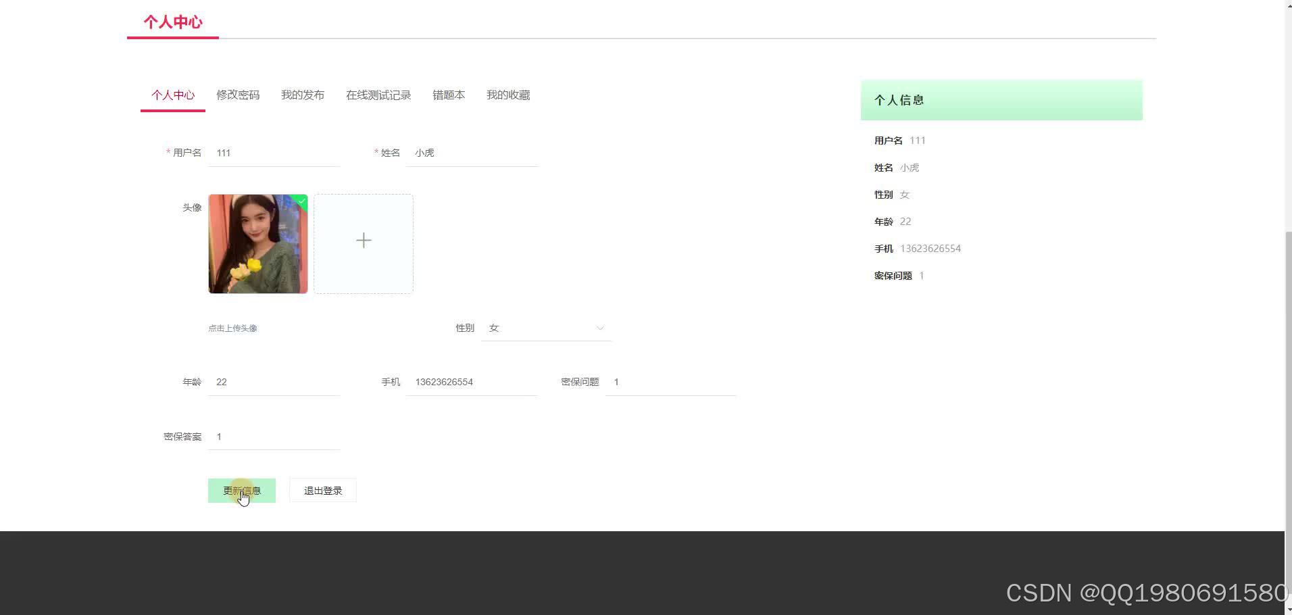Click the uploaded avatar photo thumbnail
This screenshot has width=1292, height=615.
tap(257, 243)
